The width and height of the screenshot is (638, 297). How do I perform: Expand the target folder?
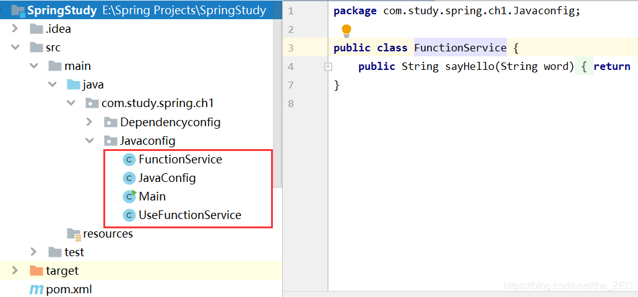coord(15,270)
